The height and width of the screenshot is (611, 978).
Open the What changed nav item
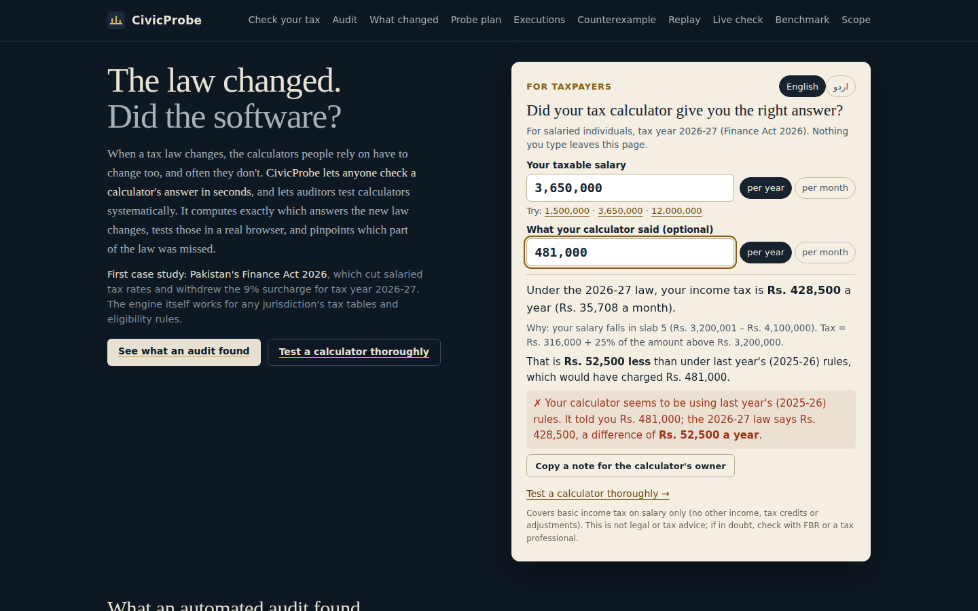404,20
